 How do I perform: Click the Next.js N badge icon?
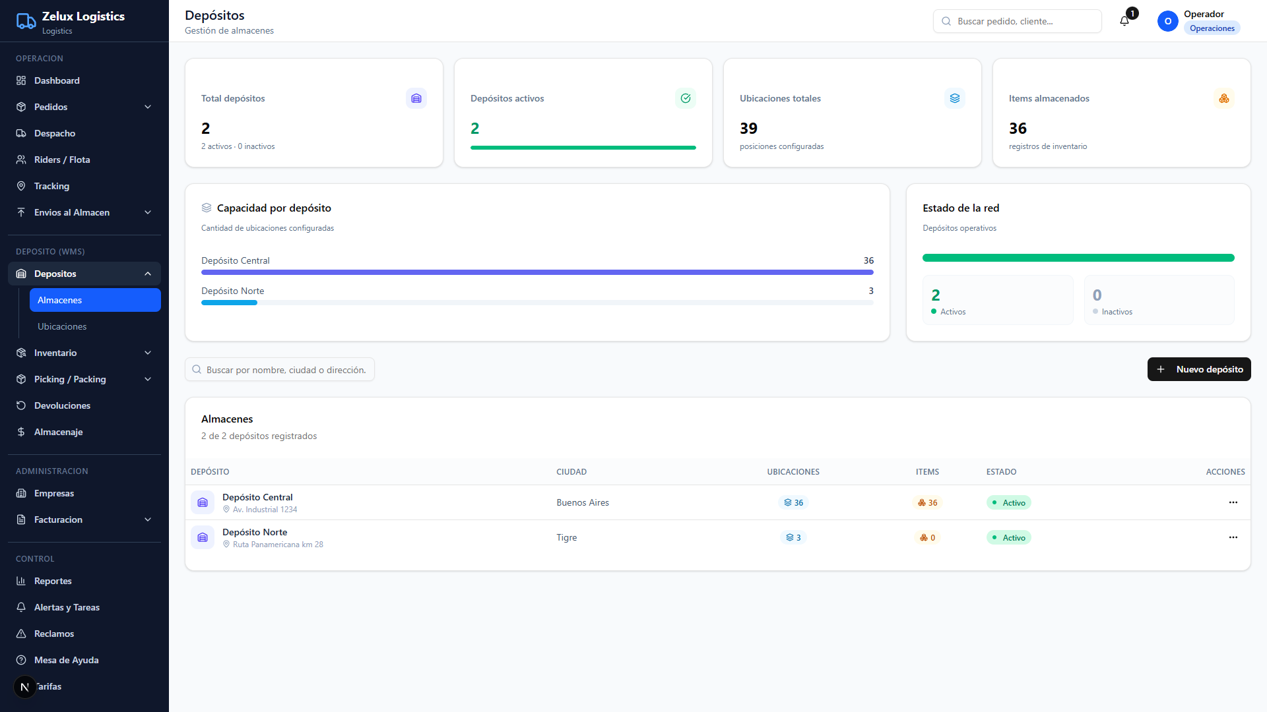pos(24,687)
